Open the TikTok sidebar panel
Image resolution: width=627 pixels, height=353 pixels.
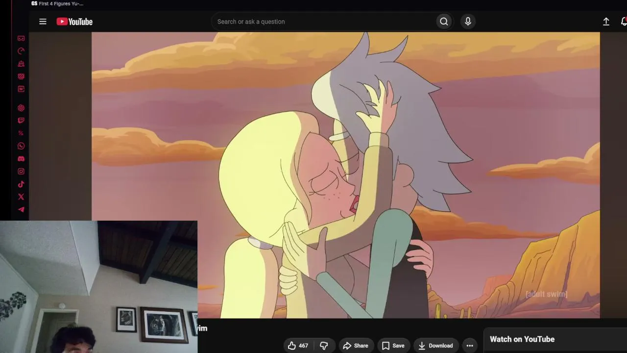pyautogui.click(x=21, y=184)
